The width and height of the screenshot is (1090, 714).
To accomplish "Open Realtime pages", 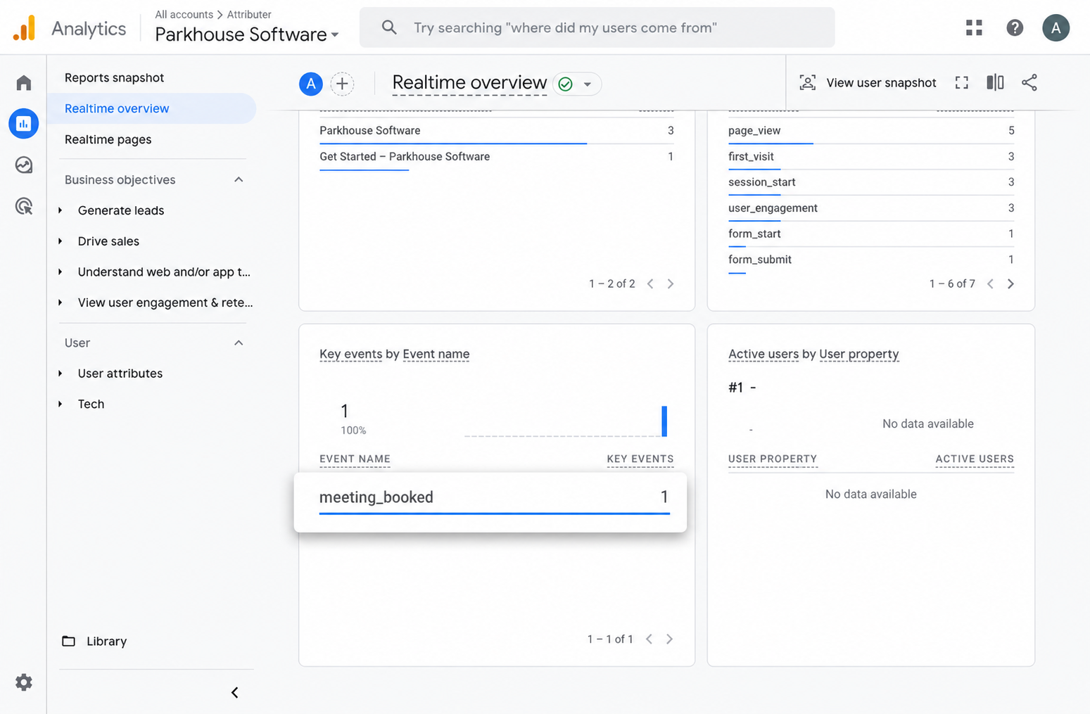I will 108,139.
